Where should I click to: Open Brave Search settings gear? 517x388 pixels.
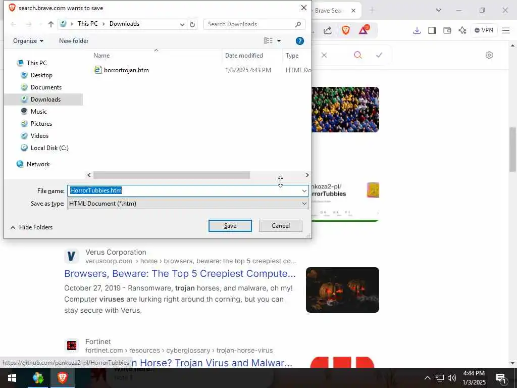(x=489, y=55)
